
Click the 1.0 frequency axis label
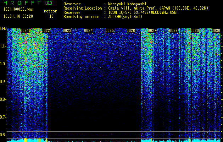click(3, 64)
